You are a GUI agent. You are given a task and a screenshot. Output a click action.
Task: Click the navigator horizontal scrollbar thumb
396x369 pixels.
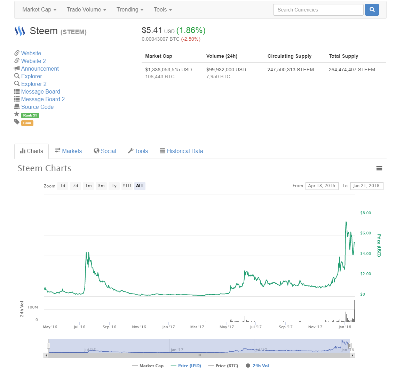(199, 355)
